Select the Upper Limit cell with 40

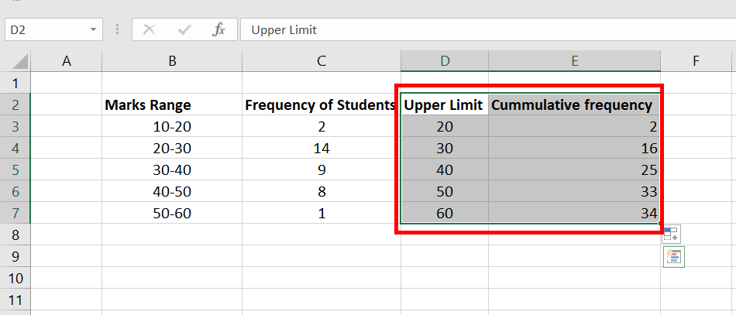pyautogui.click(x=445, y=169)
